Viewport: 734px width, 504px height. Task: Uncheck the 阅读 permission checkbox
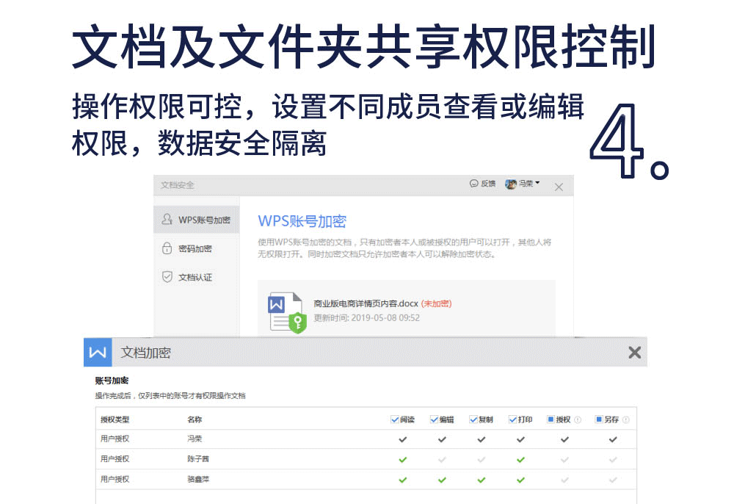point(395,420)
